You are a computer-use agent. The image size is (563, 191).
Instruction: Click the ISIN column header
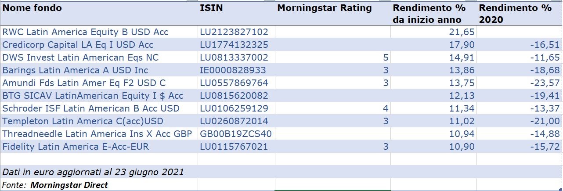click(211, 8)
